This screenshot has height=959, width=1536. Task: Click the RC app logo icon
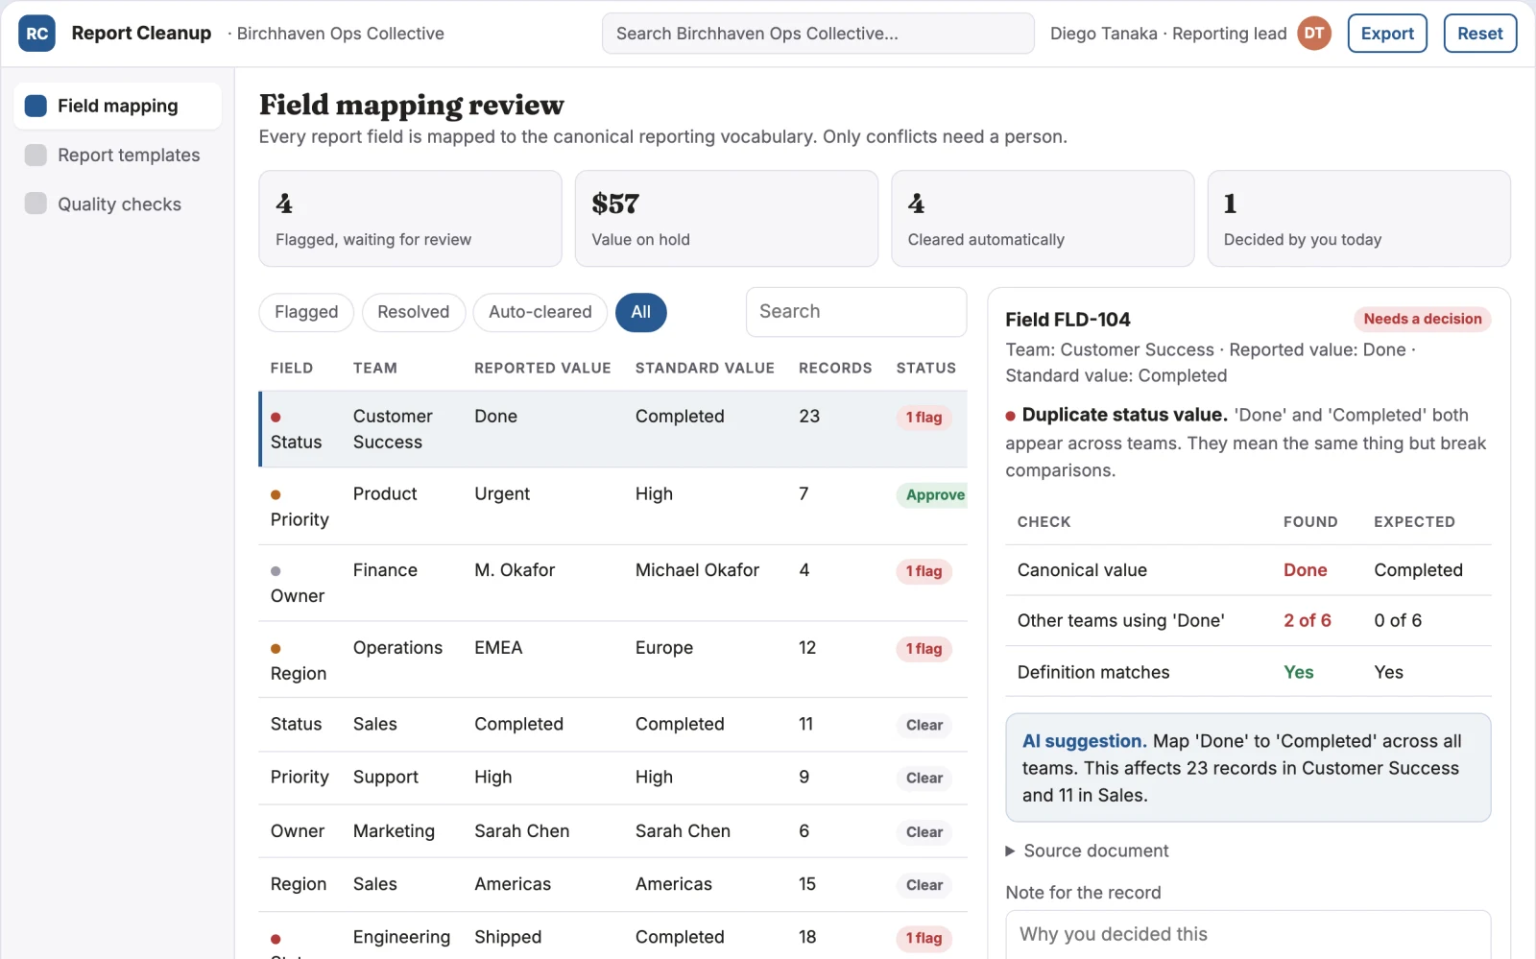[x=36, y=34]
